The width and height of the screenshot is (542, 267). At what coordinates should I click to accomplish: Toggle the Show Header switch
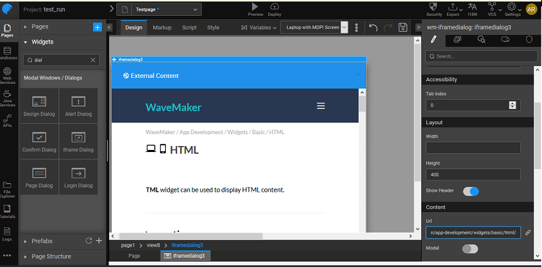click(x=471, y=191)
